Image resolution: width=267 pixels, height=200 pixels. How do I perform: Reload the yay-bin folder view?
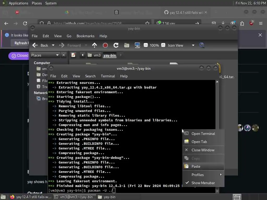tap(116, 45)
